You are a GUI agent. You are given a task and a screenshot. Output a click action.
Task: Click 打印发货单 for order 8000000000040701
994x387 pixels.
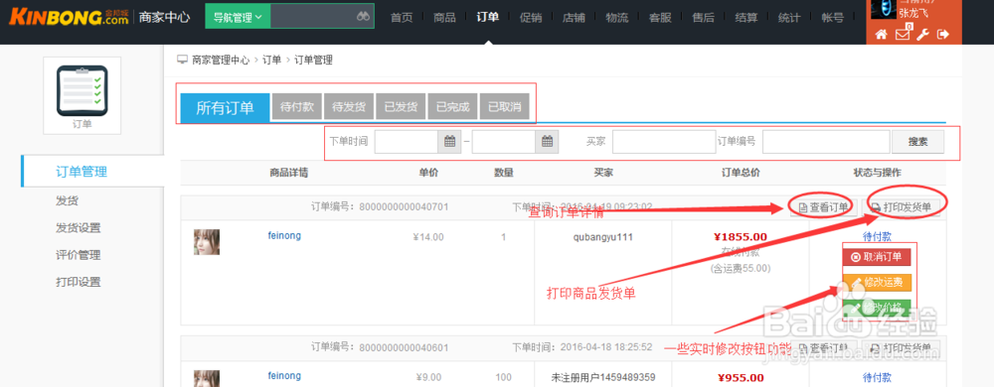[x=902, y=206]
